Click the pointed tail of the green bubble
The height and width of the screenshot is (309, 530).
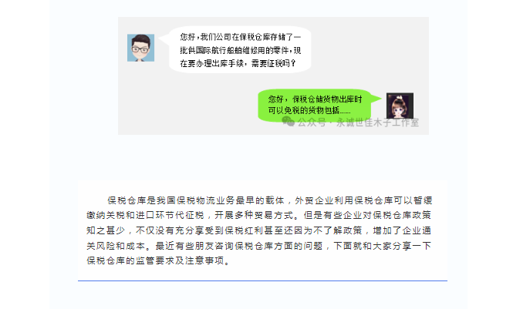(x=376, y=99)
